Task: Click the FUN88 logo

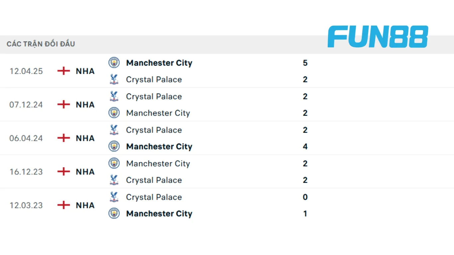Action: [378, 37]
